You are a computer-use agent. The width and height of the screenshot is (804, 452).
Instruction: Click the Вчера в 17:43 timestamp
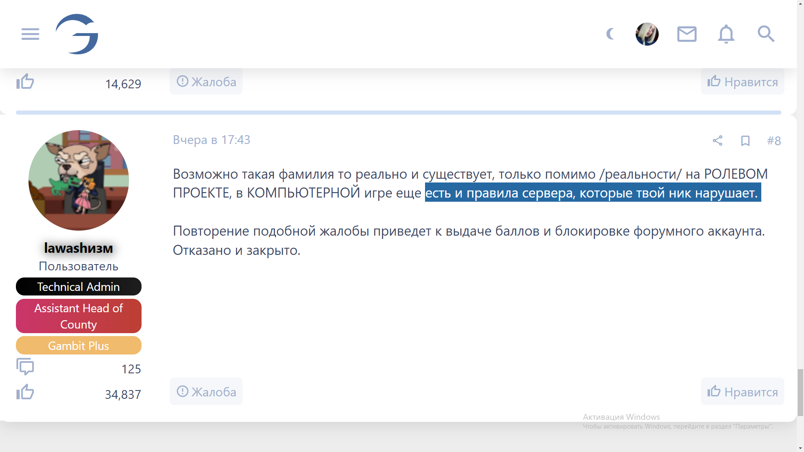pos(211,140)
